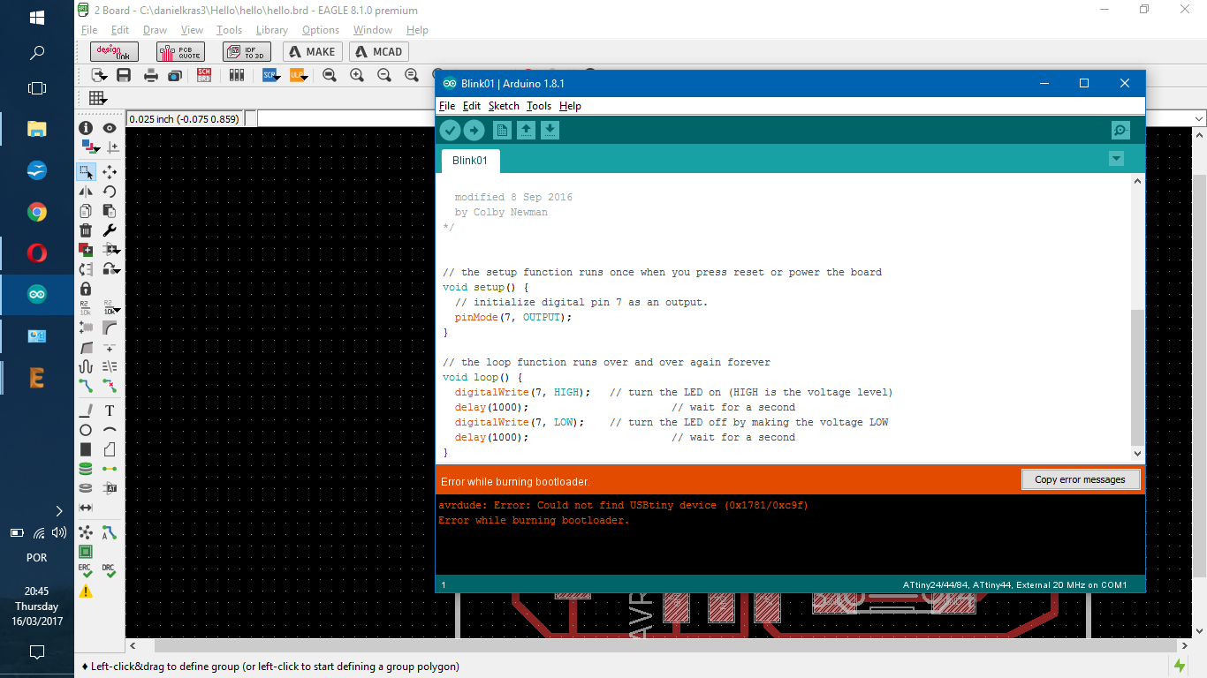Screen dimensions: 1207x678
Task: Print the board with the printer icon
Action: coord(151,76)
